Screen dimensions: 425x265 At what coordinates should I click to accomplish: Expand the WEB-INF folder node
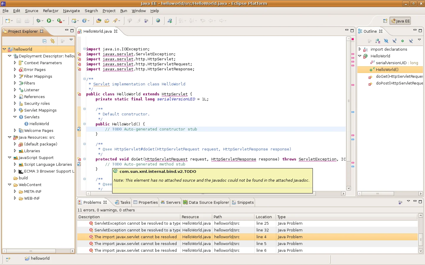(15, 198)
